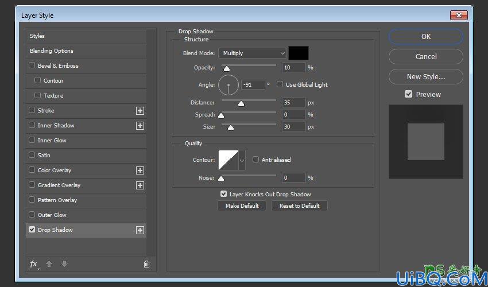Image resolution: width=488 pixels, height=287 pixels.
Task: Add another Stroke effect with plus icon
Action: click(x=140, y=111)
